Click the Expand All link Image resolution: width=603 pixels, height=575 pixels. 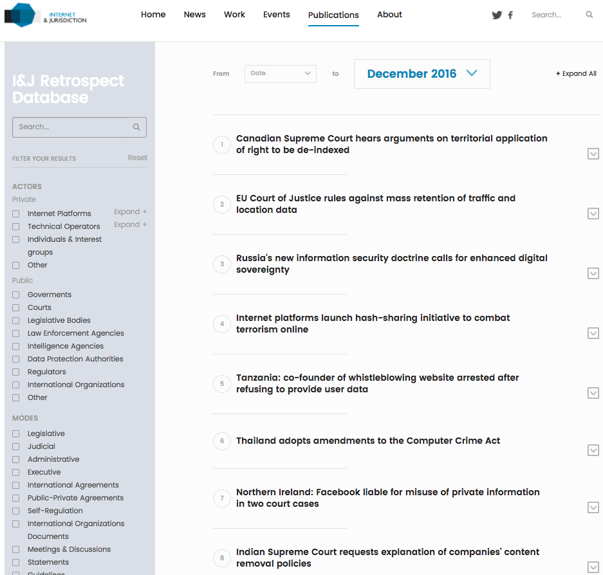[576, 73]
